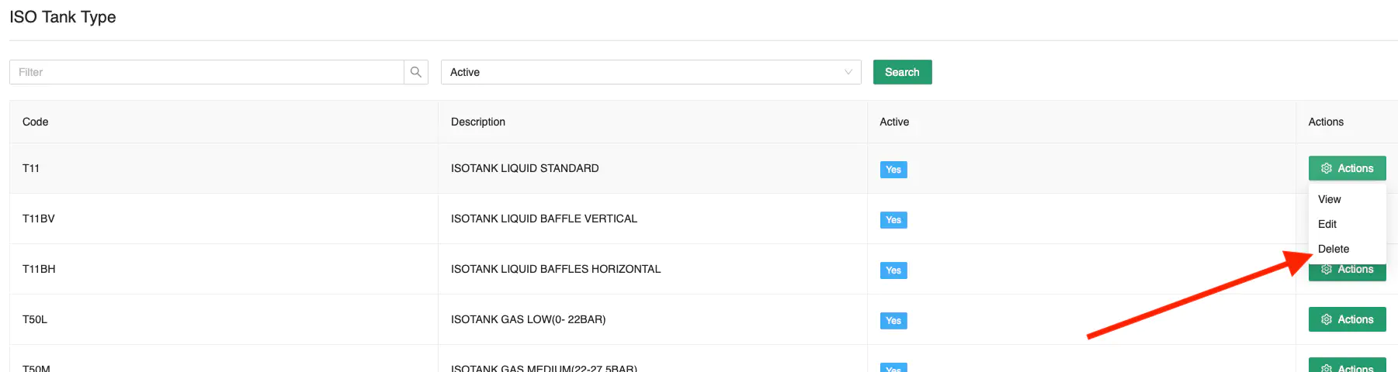Click the Code column header
This screenshot has height=372, width=1398.
[x=36, y=122]
